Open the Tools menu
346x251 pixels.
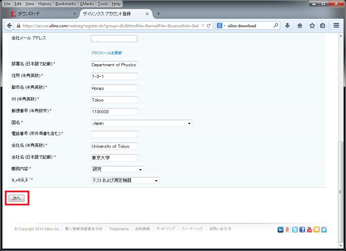coord(103,4)
